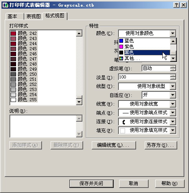The height and width of the screenshot is (193, 189).
Task: Choose 其他... from the color list
Action: [144, 58]
